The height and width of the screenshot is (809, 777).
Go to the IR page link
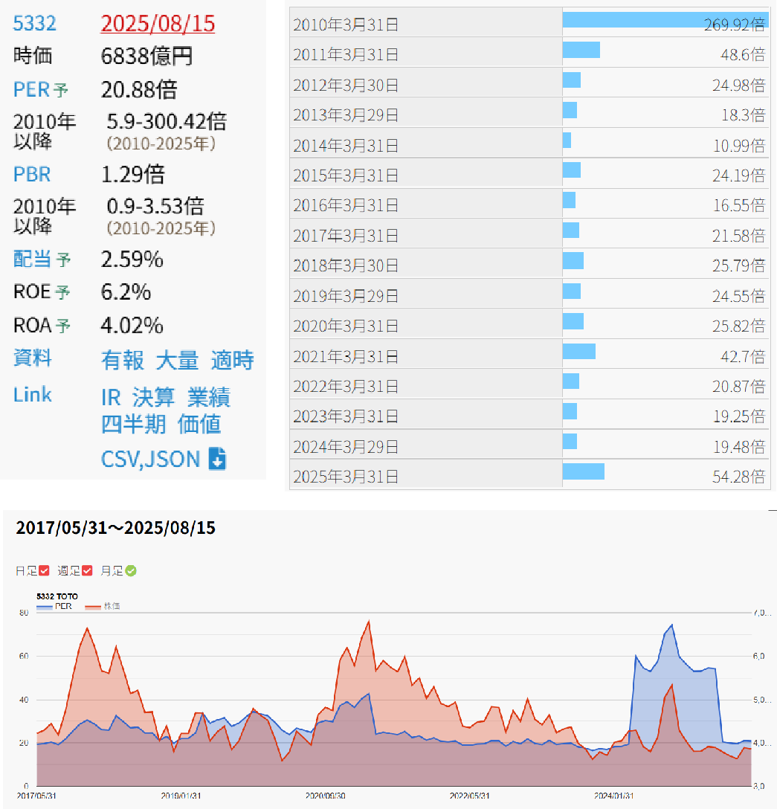pos(111,397)
